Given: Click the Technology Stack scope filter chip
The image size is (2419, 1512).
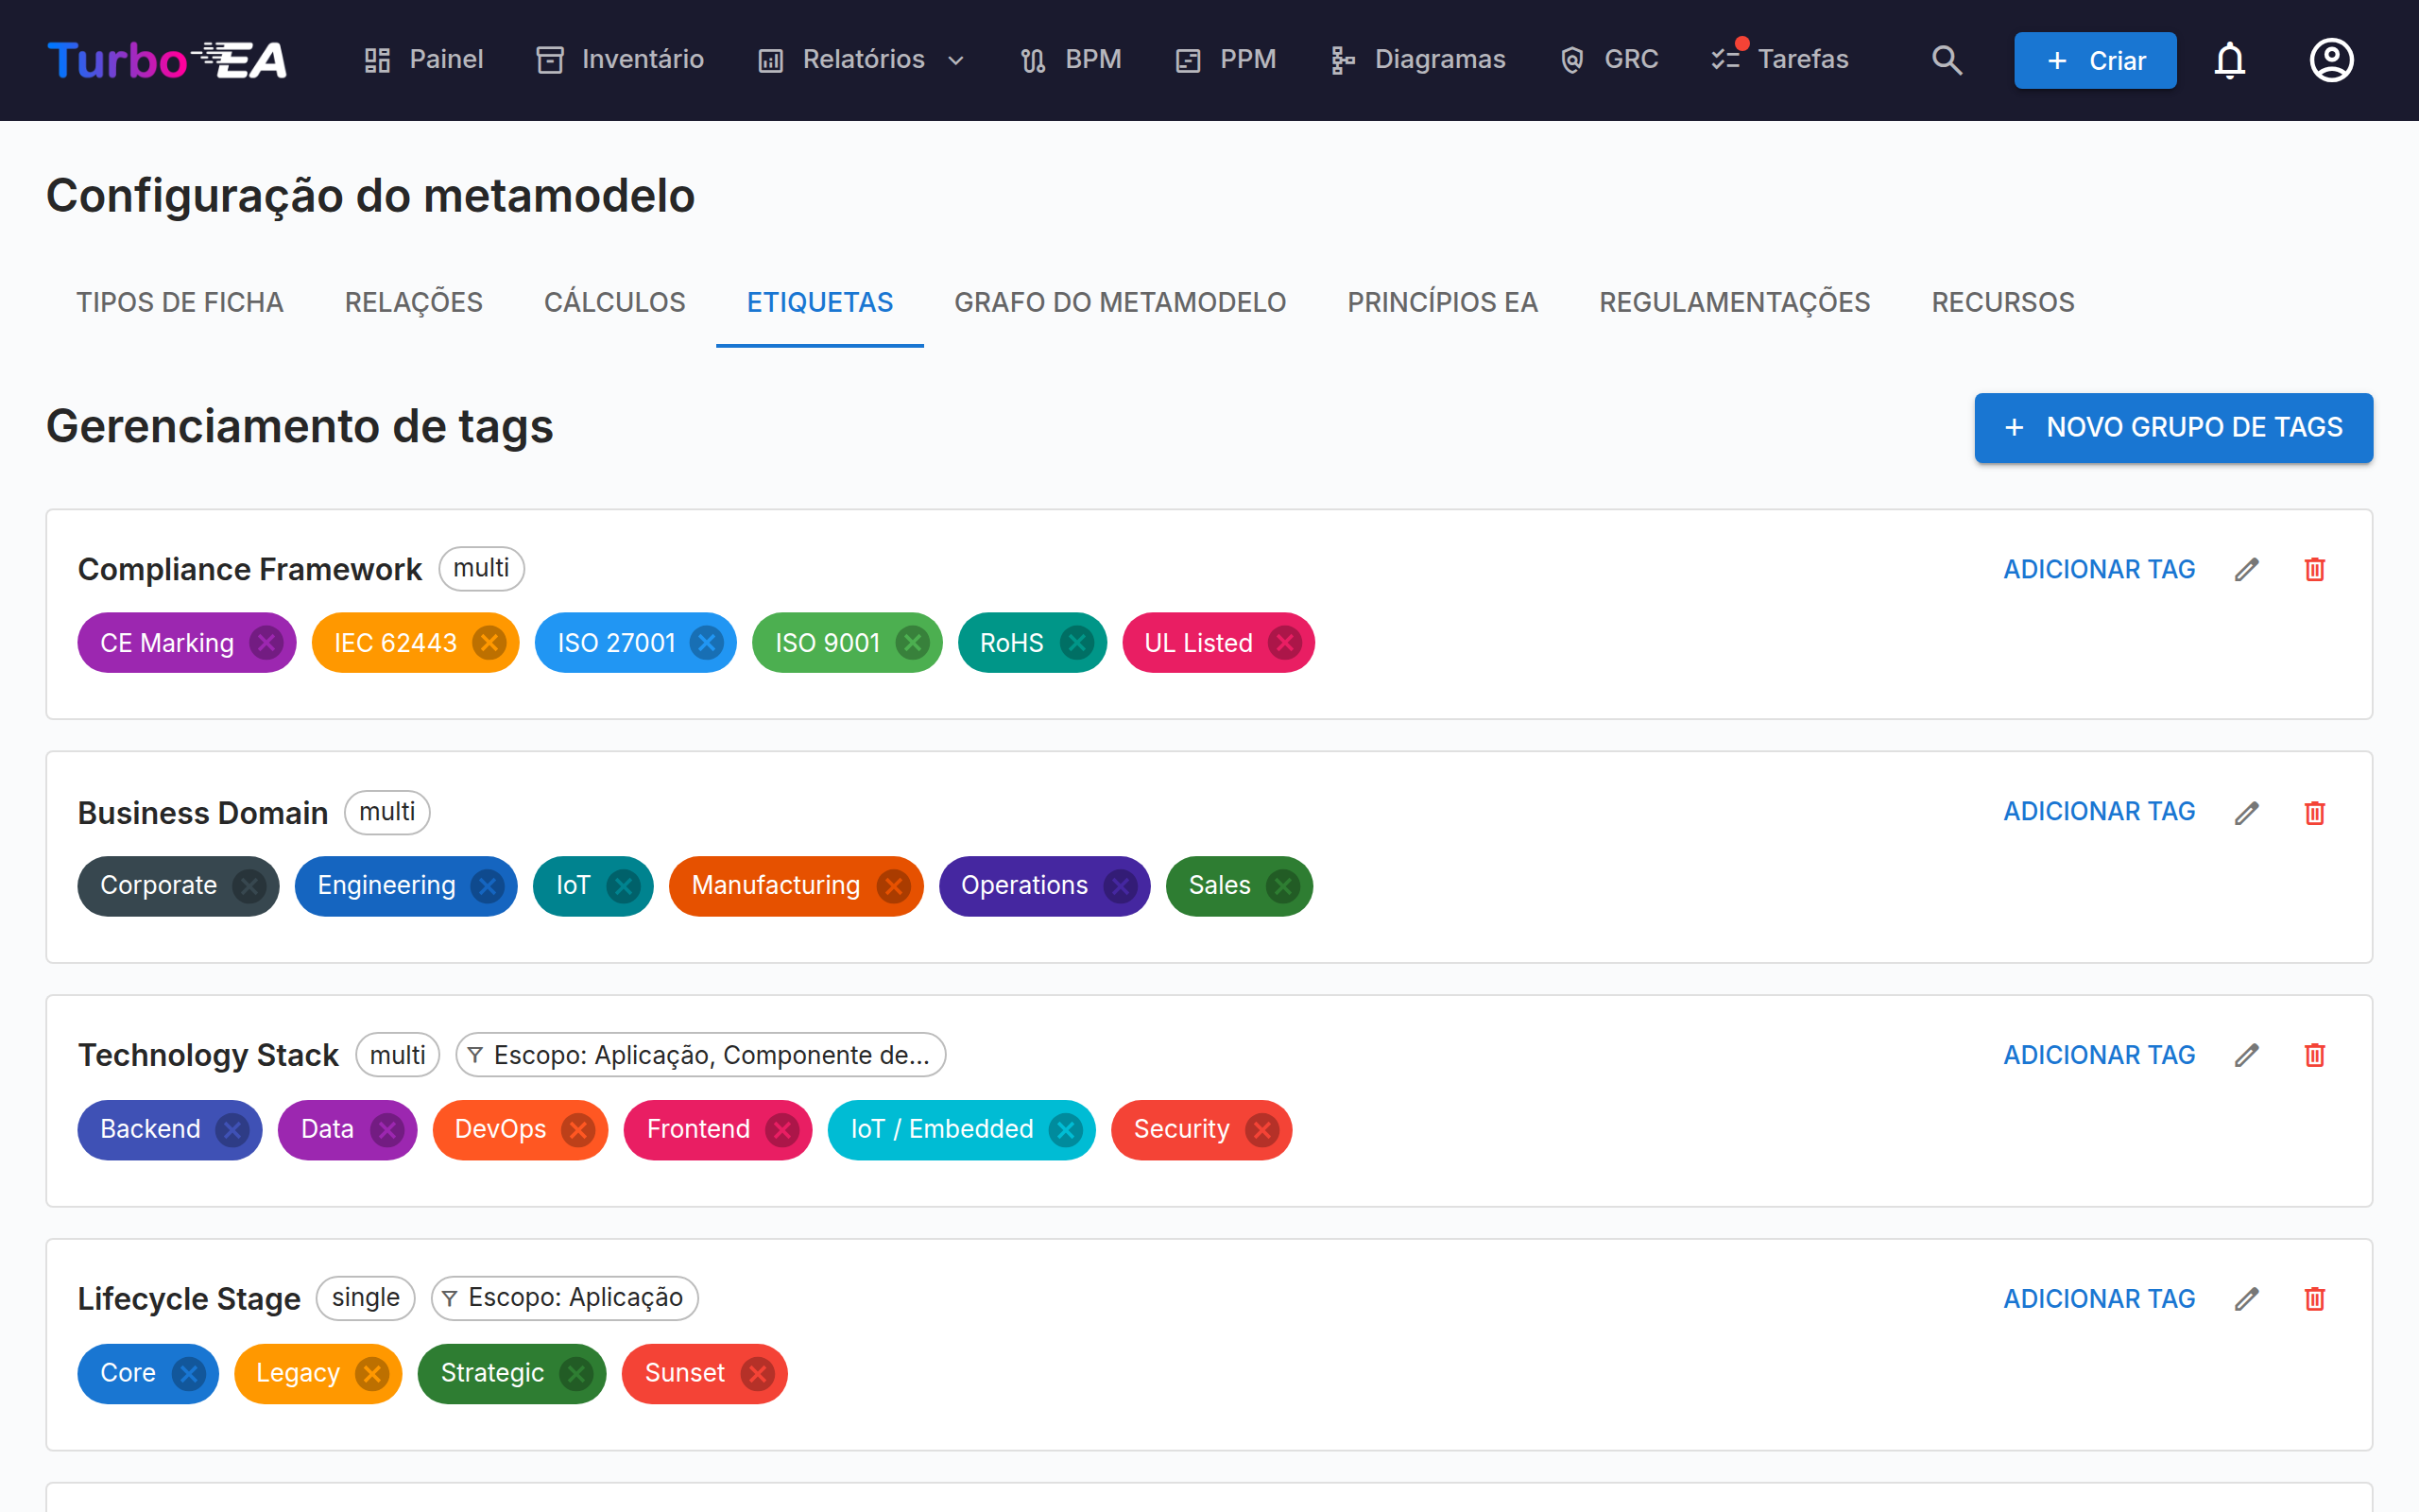Looking at the screenshot, I should 701,1055.
